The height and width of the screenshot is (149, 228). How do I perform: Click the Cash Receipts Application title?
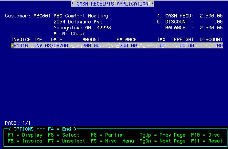pyautogui.click(x=113, y=4)
